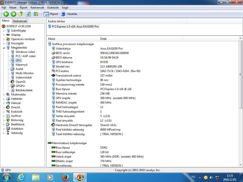
Task: Expand the Hálózat tree node
Action: point(4,103)
